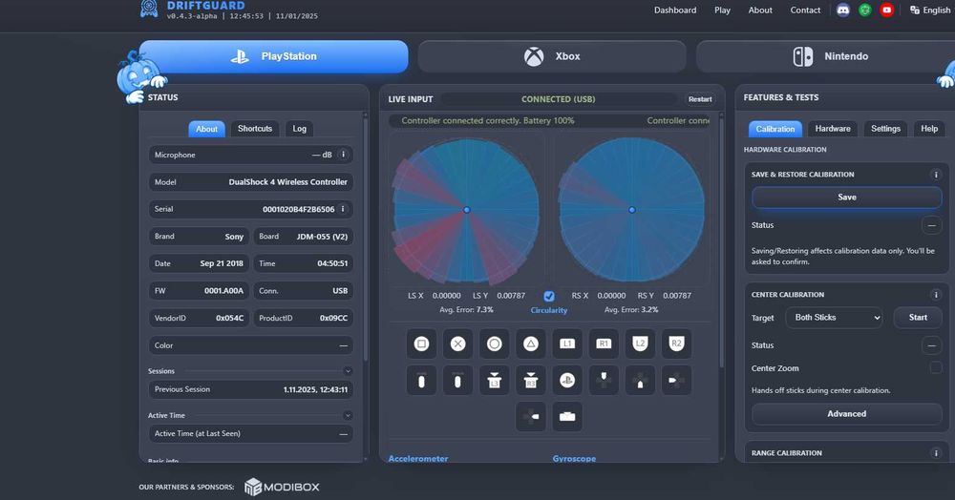The height and width of the screenshot is (500, 955).
Task: Click the L3 stick-press icon
Action: pos(495,381)
